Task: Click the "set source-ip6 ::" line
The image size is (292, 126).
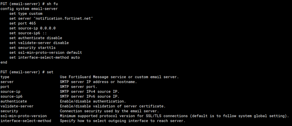Action: tap(28, 33)
